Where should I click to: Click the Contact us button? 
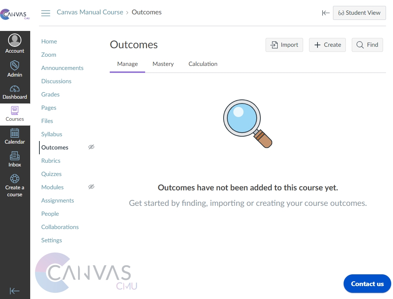pyautogui.click(x=367, y=284)
